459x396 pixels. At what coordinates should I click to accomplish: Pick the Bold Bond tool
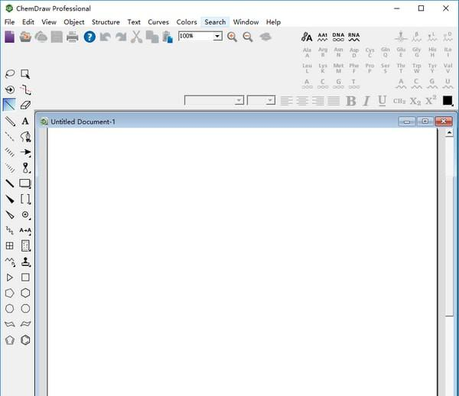pyautogui.click(x=10, y=183)
